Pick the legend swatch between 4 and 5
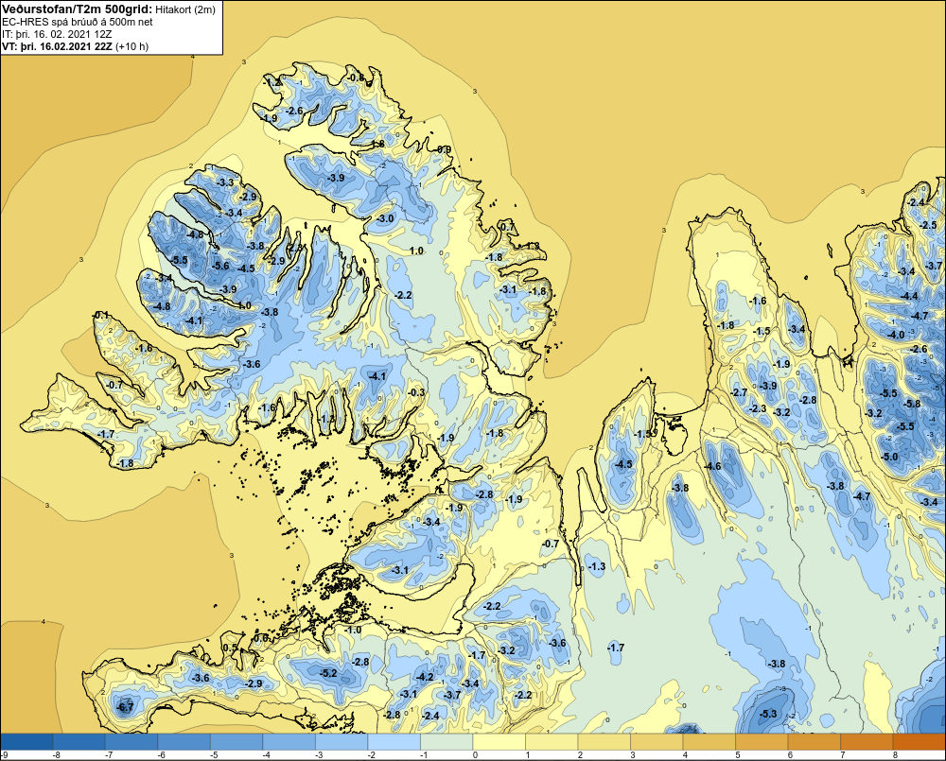 pyautogui.click(x=709, y=741)
